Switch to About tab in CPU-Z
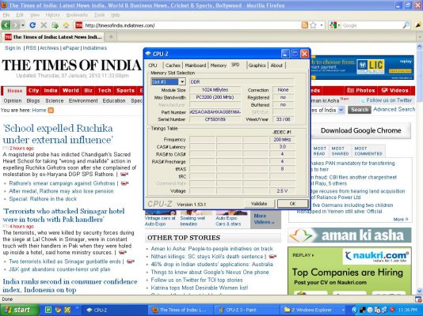The width and height of the screenshot is (423, 316). (276, 66)
